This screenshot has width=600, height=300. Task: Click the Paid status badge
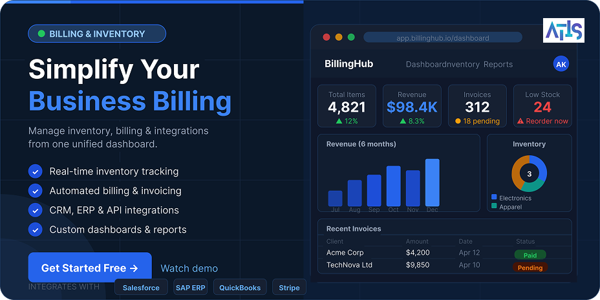click(x=530, y=255)
